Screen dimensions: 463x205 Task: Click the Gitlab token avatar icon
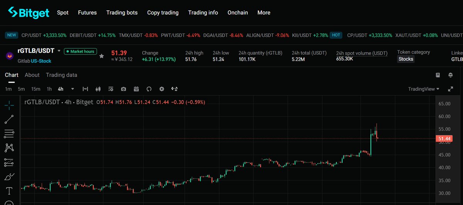click(x=9, y=56)
